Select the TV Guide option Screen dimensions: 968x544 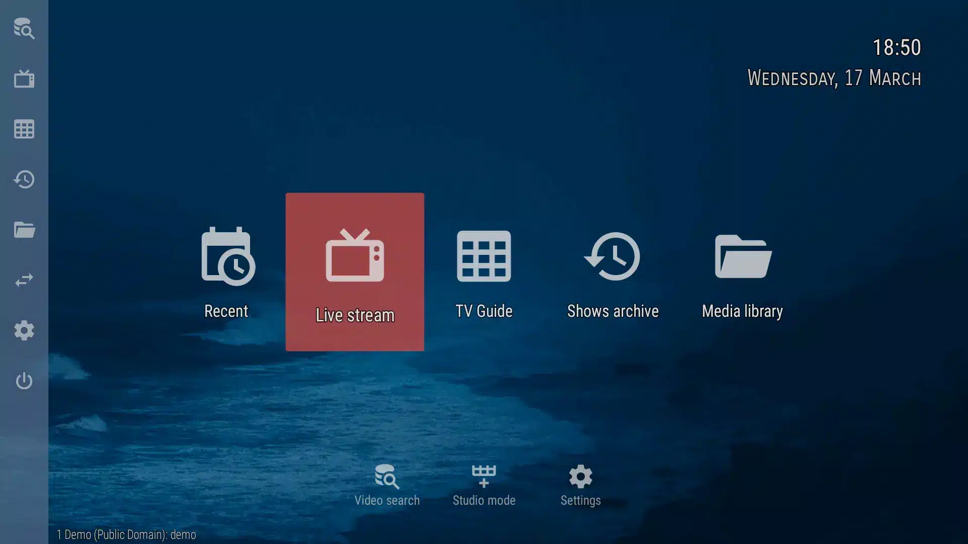click(x=484, y=271)
